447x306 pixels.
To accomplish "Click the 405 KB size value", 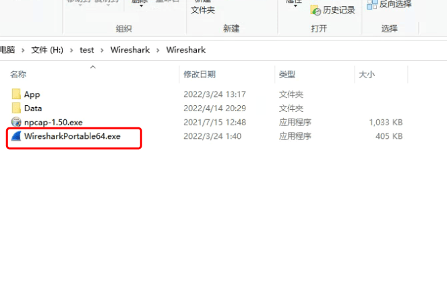I will [389, 136].
